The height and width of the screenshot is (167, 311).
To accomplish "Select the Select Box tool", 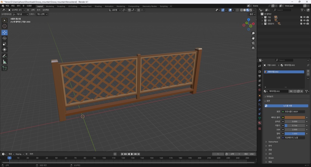I will 4,20.
